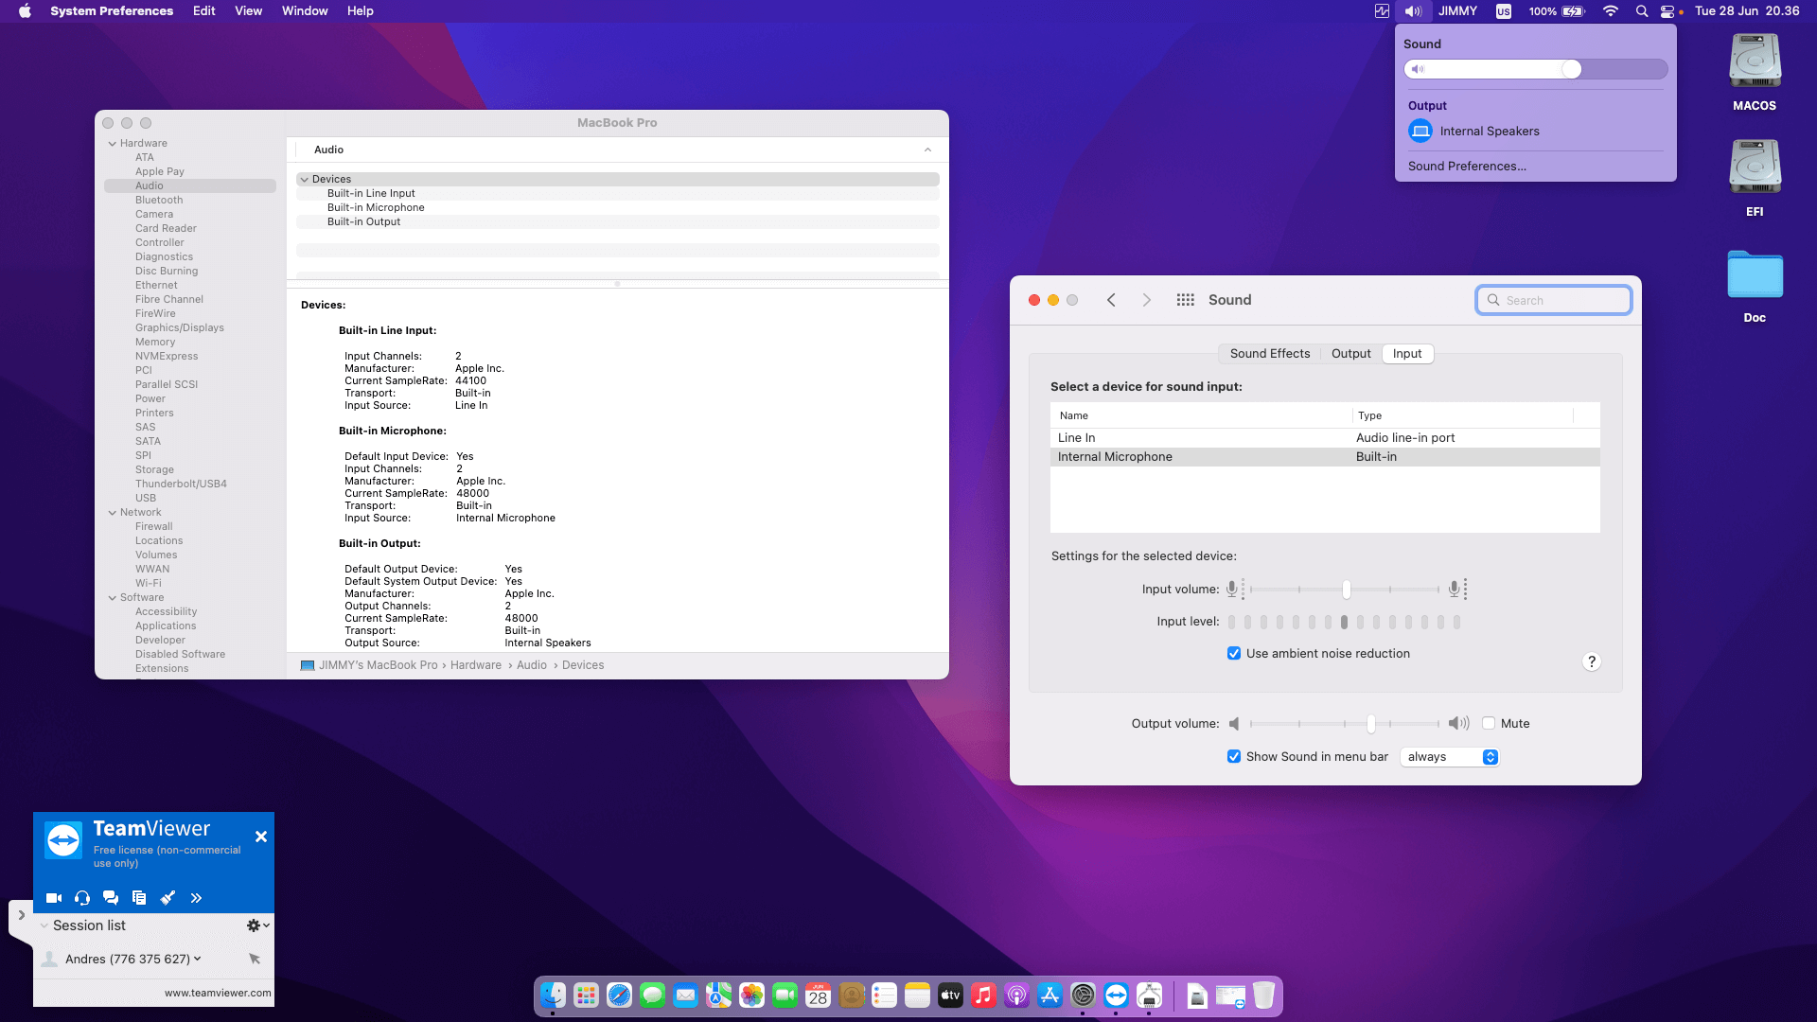Image resolution: width=1817 pixels, height=1022 pixels.
Task: Select the TeamViewer whiteboard brush icon
Action: (x=168, y=898)
